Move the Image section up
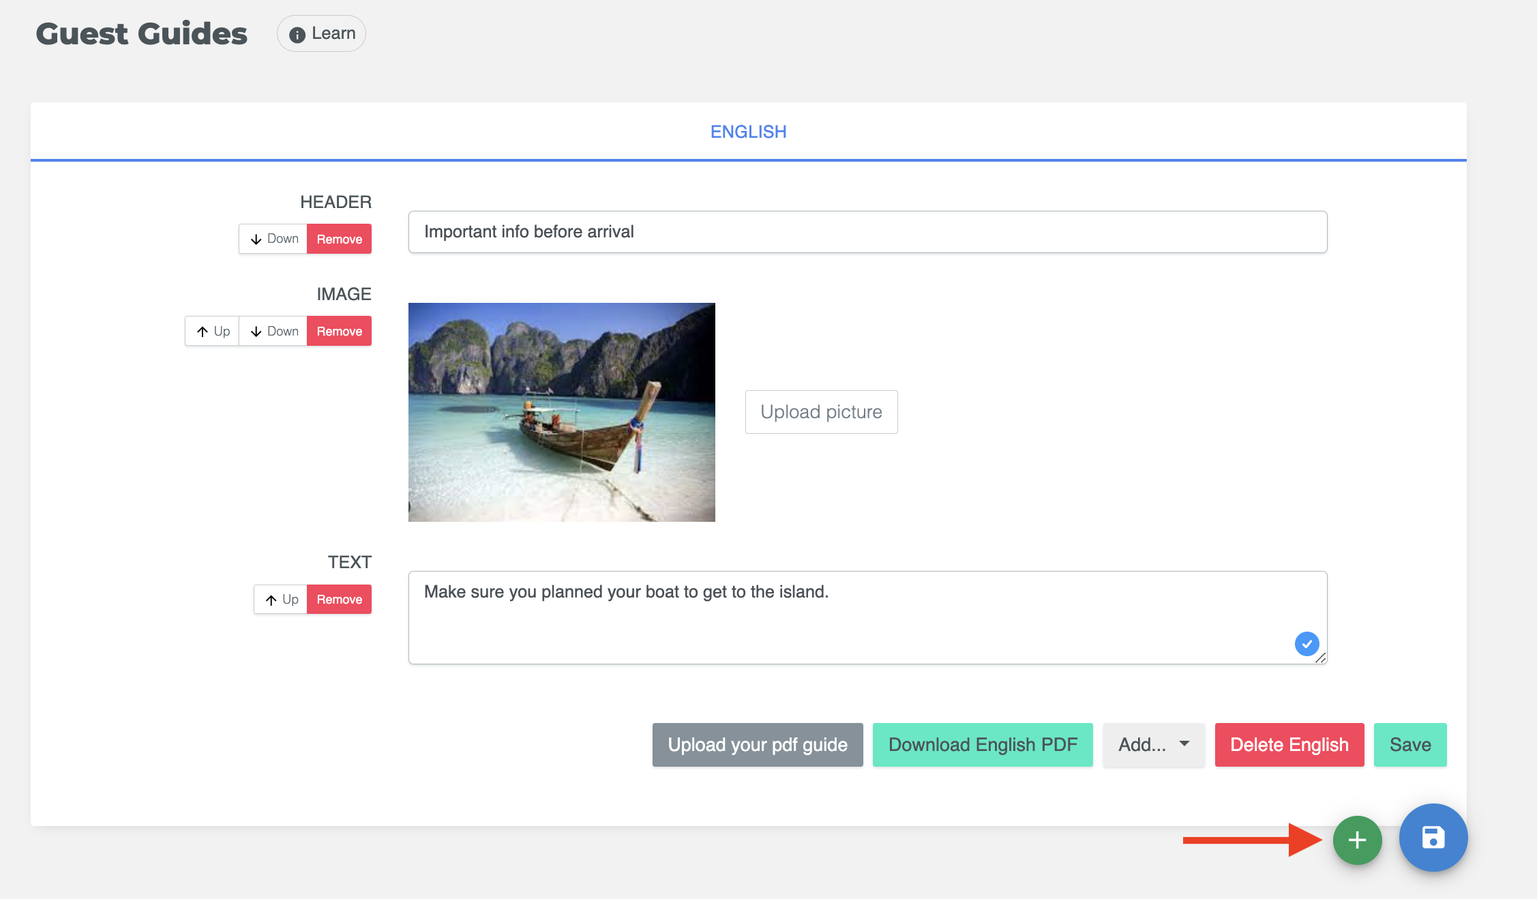The image size is (1537, 899). [213, 331]
